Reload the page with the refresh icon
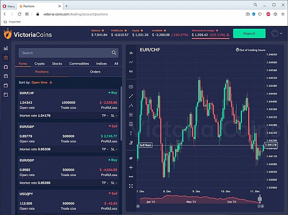Viewport: 288px width, 215px height. [20, 14]
